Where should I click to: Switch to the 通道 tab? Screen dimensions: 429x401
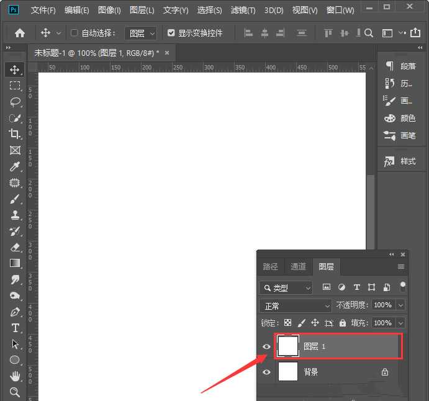[298, 266]
